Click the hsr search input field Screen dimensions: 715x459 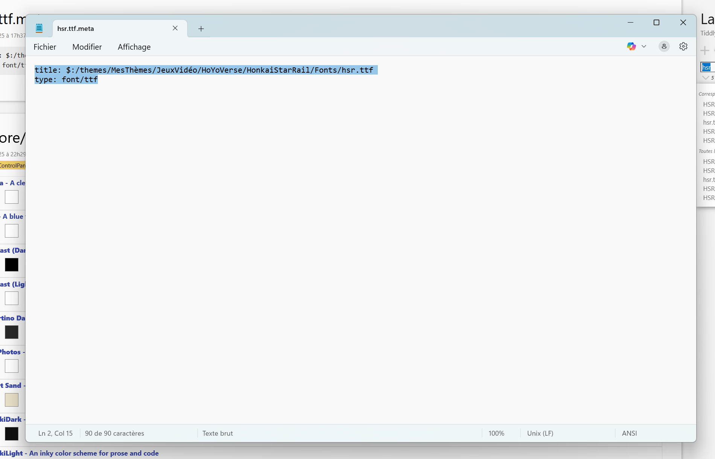coord(707,67)
